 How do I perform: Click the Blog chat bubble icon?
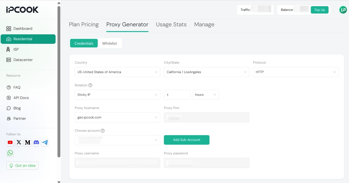click(x=9, y=108)
